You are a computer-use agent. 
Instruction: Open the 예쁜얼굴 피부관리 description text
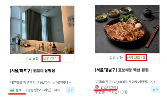[41, 83]
